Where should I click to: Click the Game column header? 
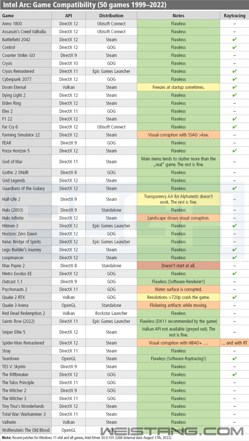8,15
